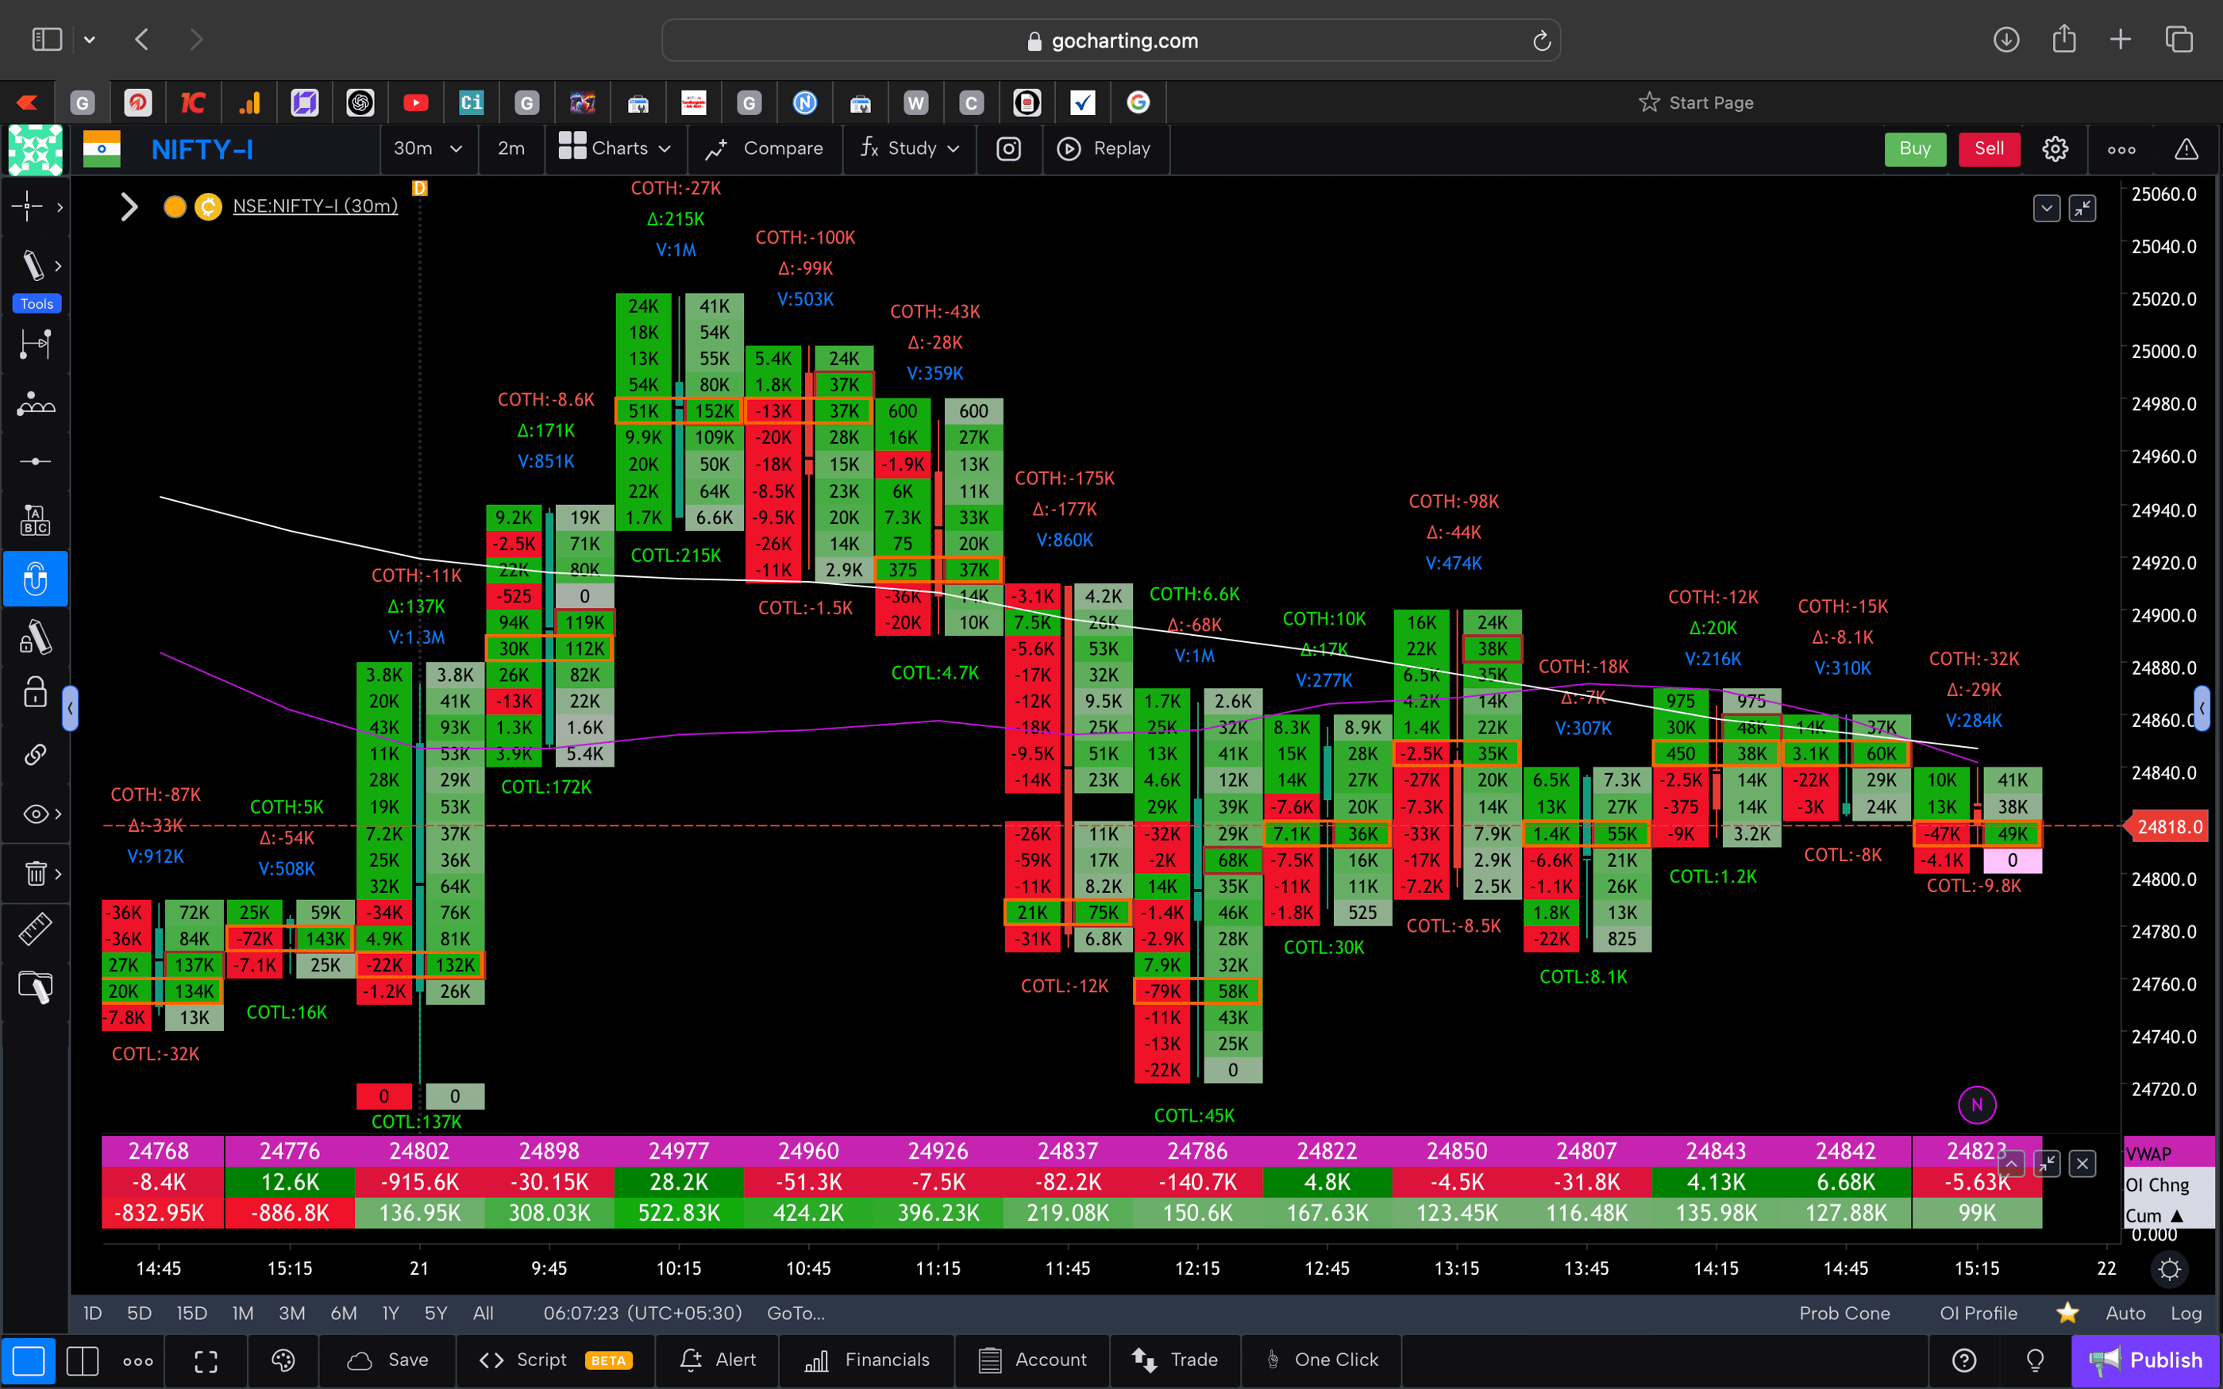Switch to the 1D range tab
This screenshot has height=1389, width=2223.
click(92, 1313)
